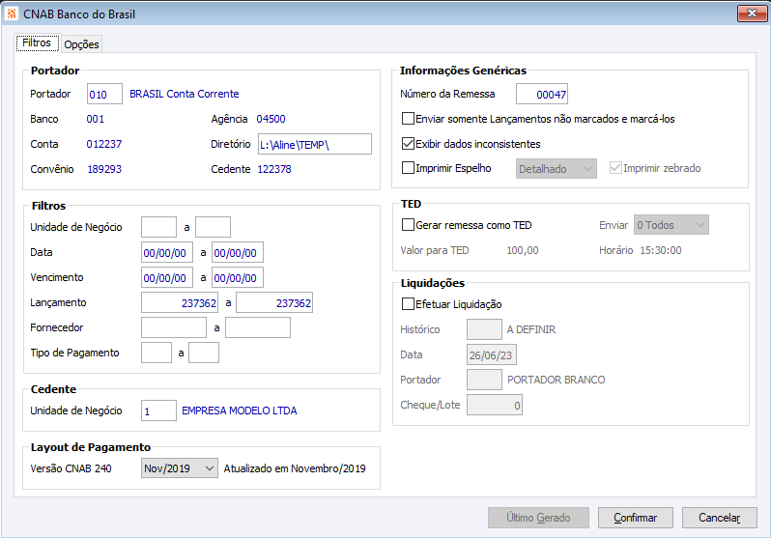
Task: Click the CNAB app icon in title bar
Action: (12, 14)
